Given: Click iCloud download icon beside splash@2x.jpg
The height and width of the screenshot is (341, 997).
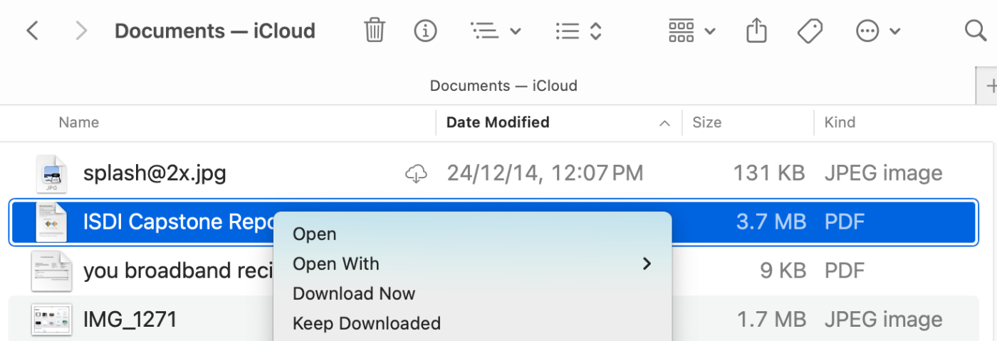Looking at the screenshot, I should 415,173.
